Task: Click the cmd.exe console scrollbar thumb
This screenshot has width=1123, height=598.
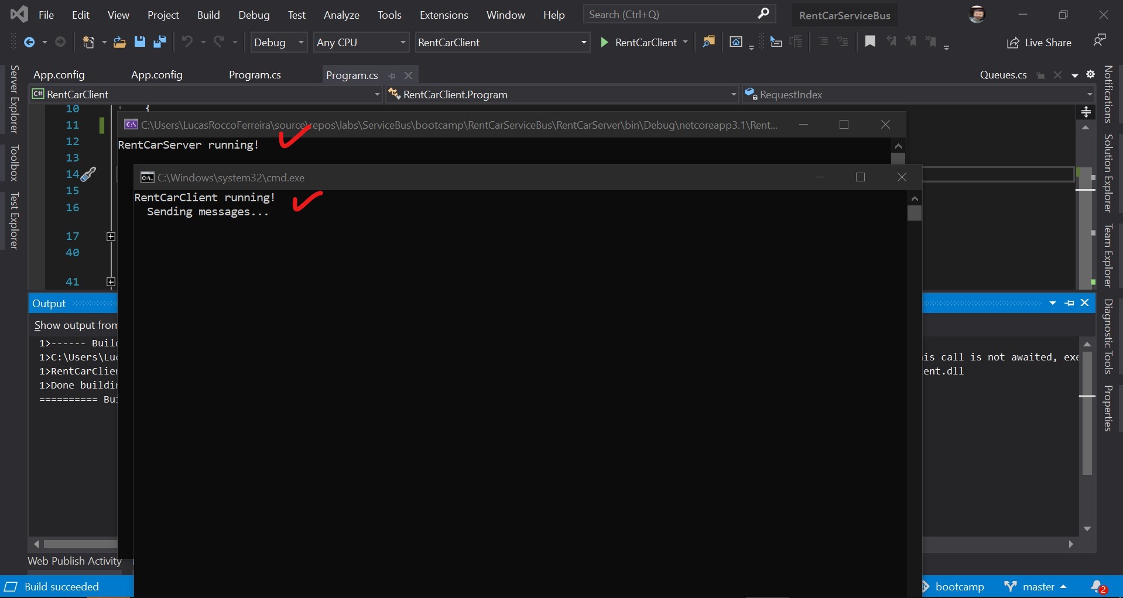Action: 915,213
